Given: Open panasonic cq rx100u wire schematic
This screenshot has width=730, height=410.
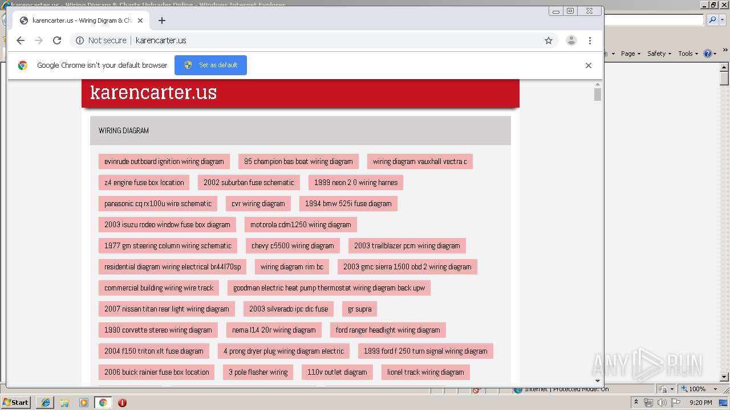Looking at the screenshot, I should coord(158,204).
